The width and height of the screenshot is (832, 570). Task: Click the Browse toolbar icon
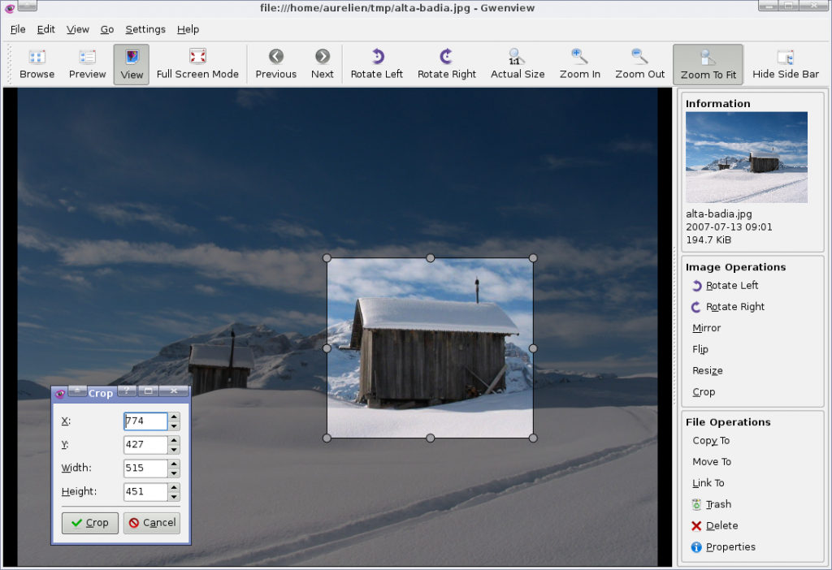click(37, 64)
